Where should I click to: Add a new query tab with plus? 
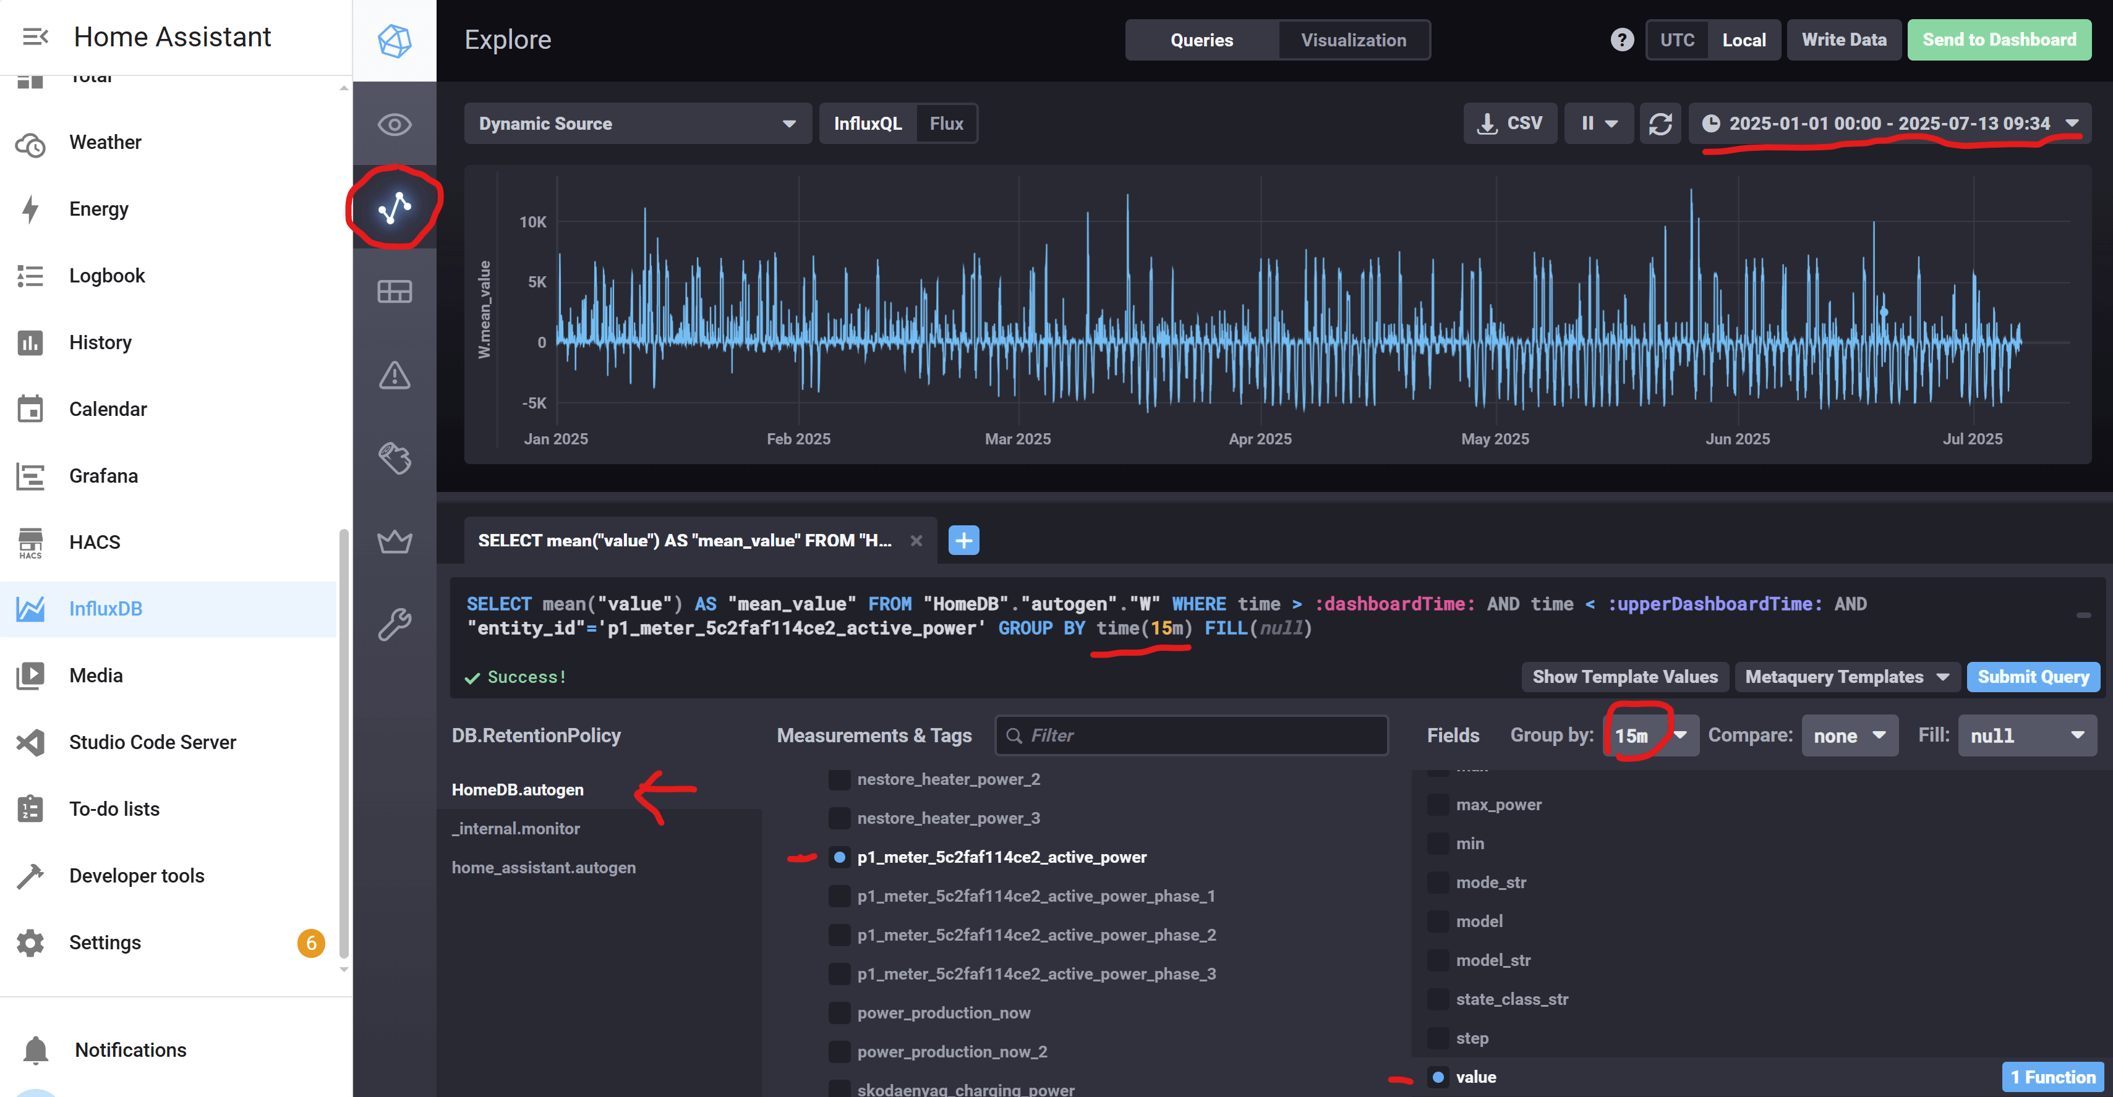pos(964,540)
